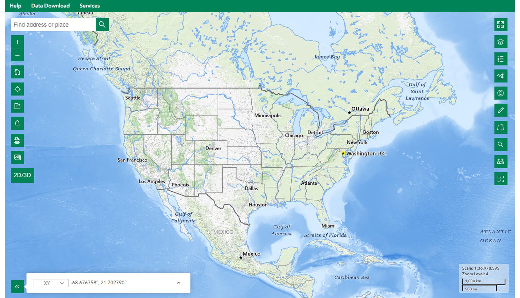The image size is (520, 298).
Task: Toggle the 2D/3D view button
Action: pyautogui.click(x=22, y=175)
